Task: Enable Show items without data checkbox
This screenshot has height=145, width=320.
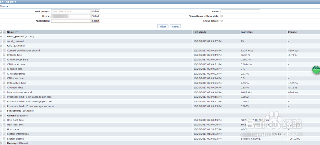Action: pos(222,16)
